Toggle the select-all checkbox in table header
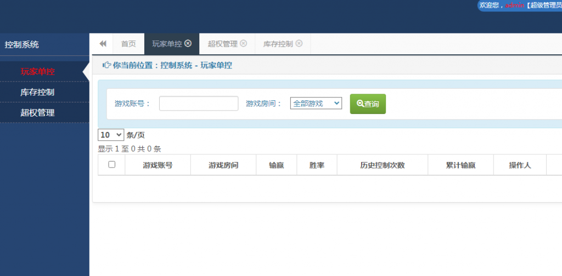 point(112,164)
